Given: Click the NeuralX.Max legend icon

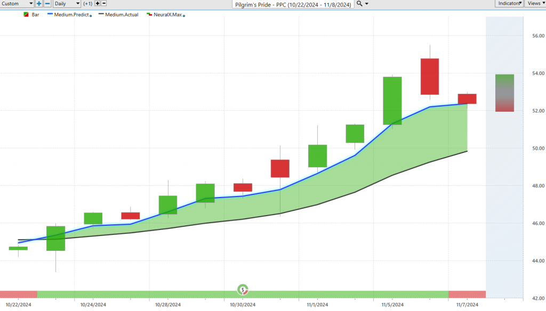Looking at the screenshot, I should coord(149,15).
